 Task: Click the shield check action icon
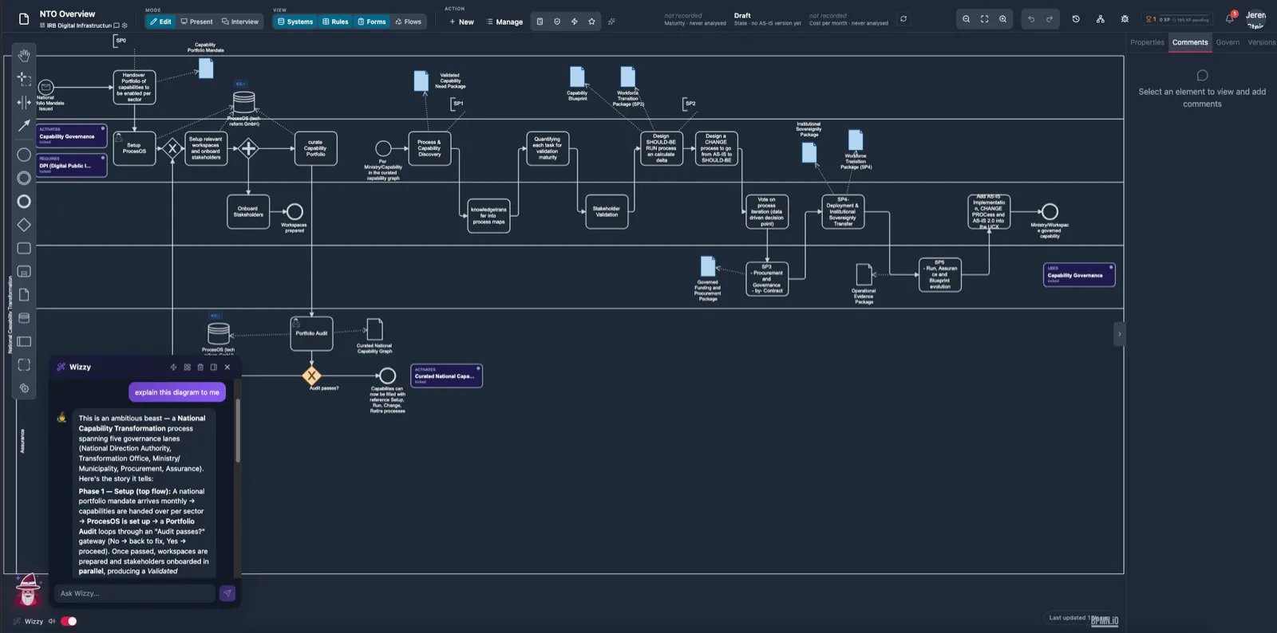(x=557, y=22)
